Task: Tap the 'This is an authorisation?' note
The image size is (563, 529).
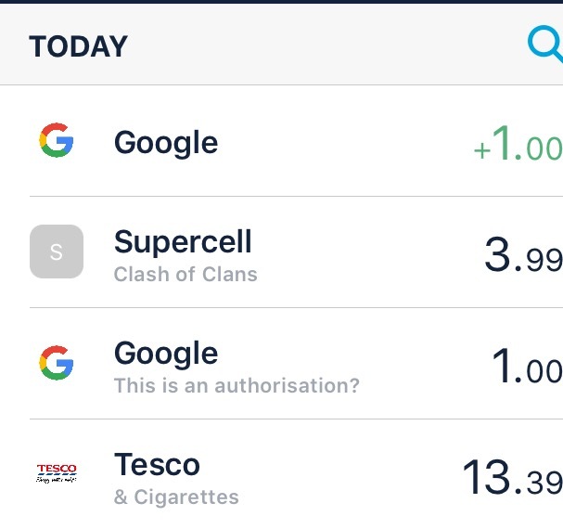Action: (237, 385)
